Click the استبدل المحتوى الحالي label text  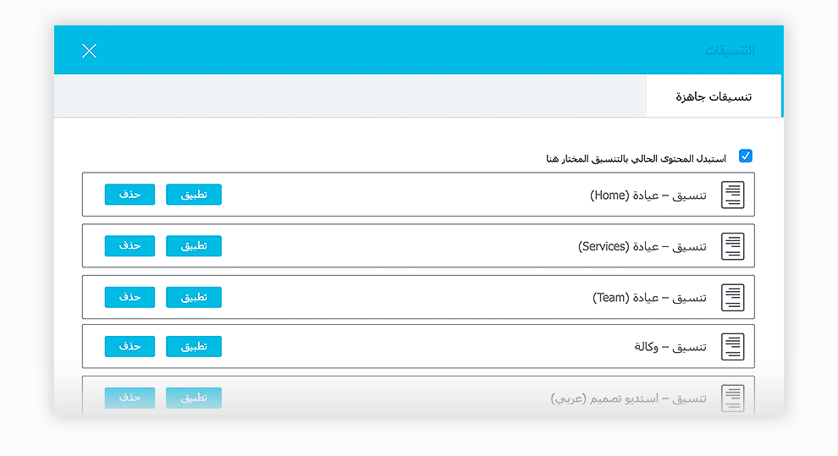[636, 158]
